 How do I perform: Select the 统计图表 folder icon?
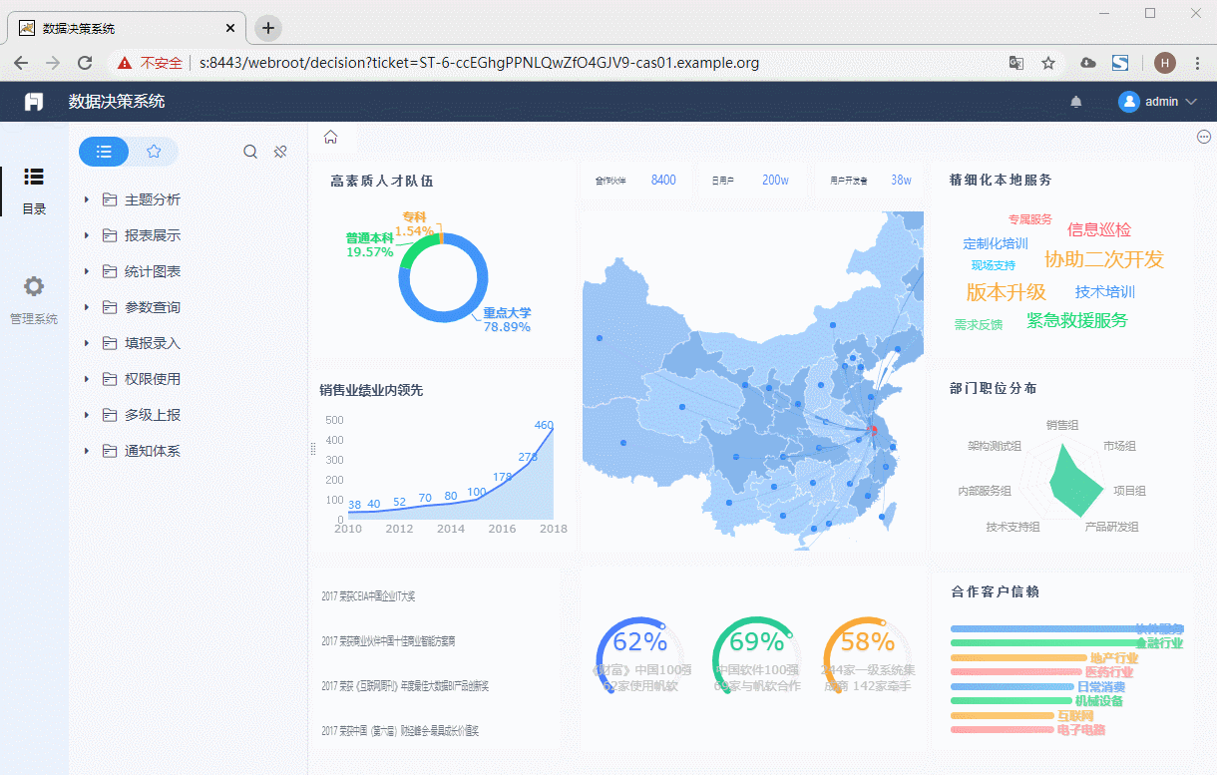pos(110,271)
